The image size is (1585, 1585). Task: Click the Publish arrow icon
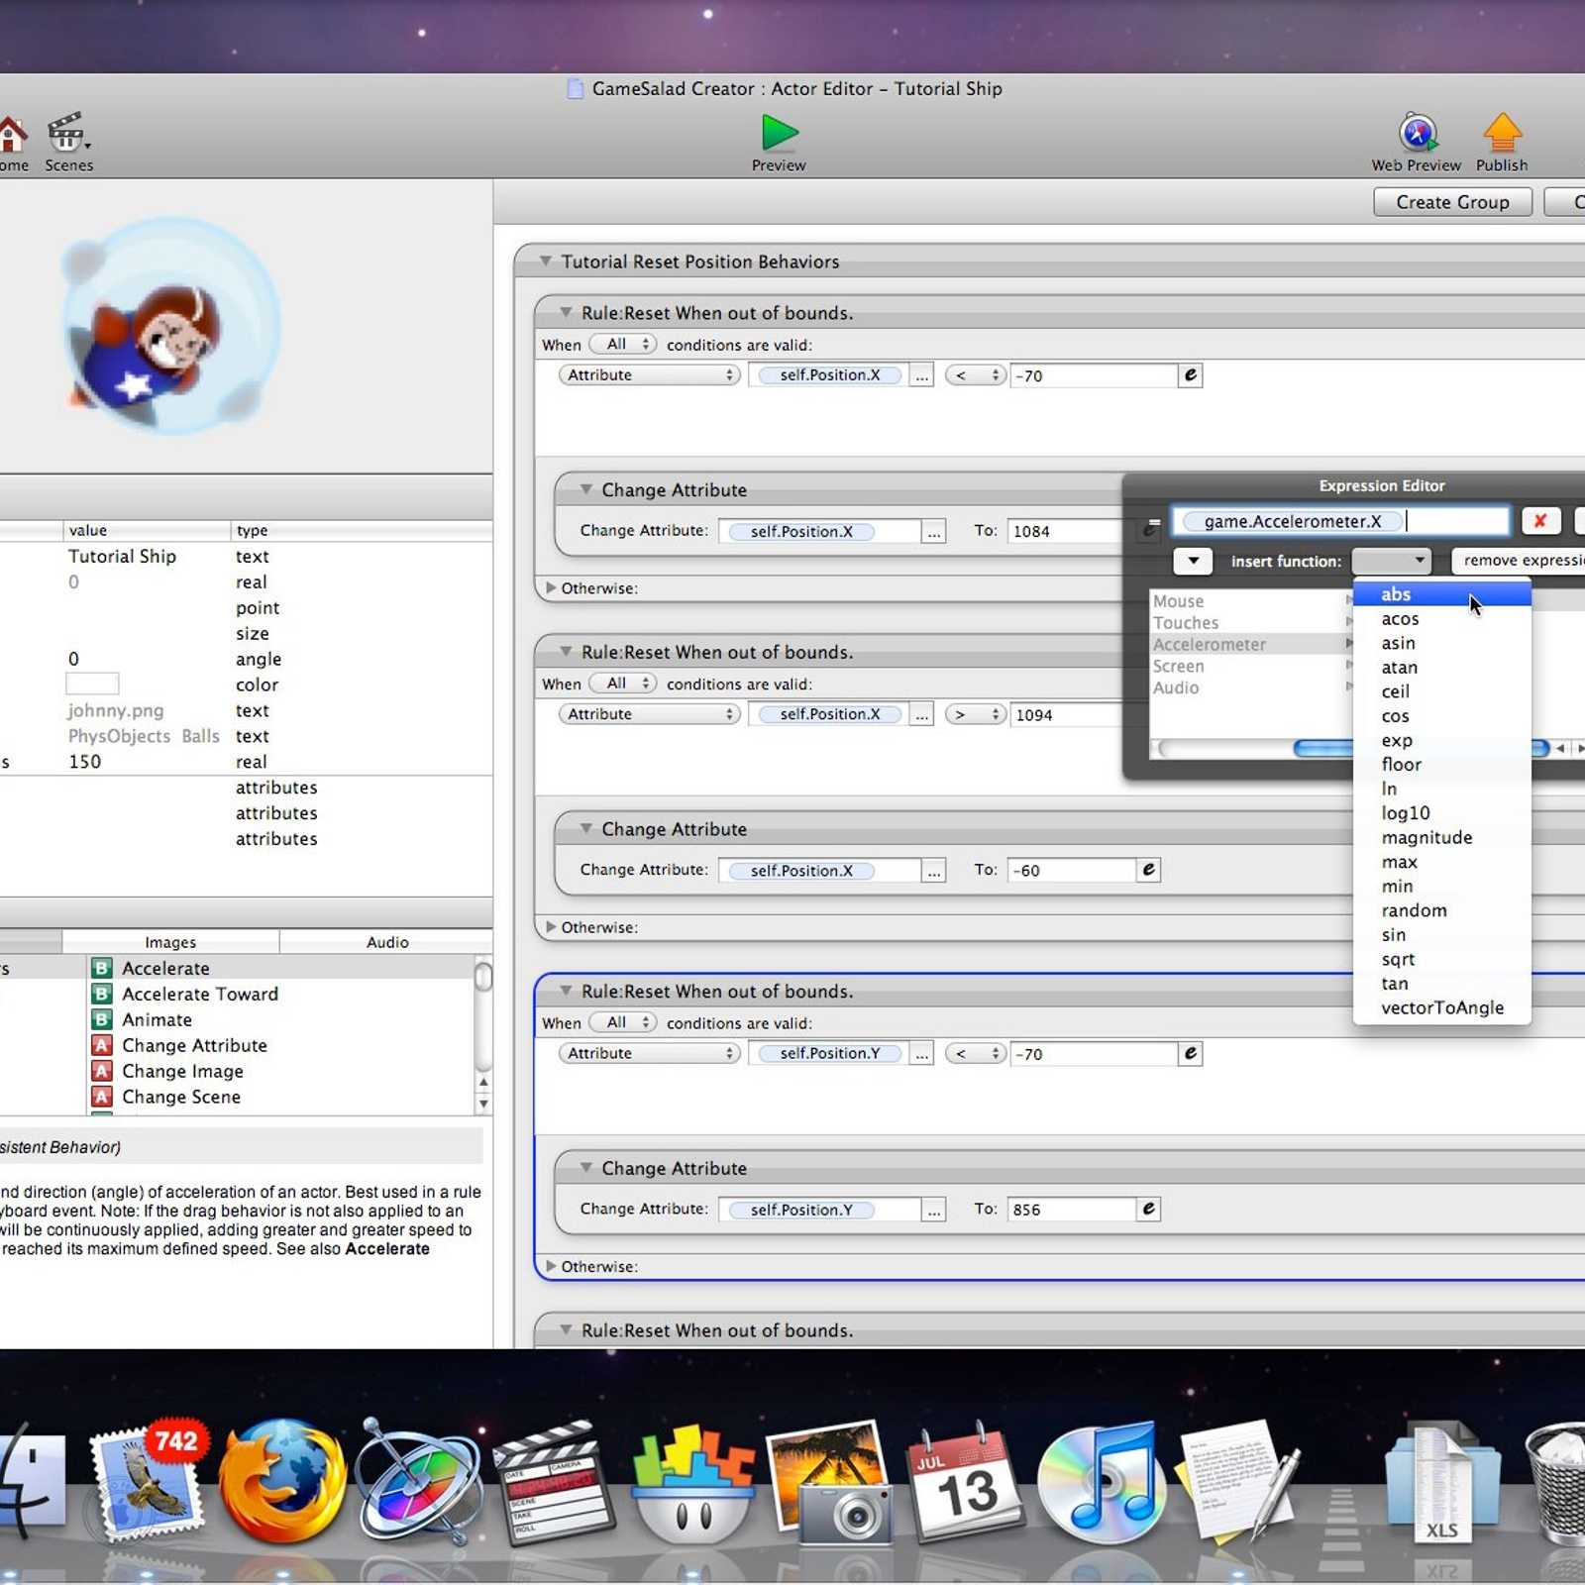tap(1502, 132)
